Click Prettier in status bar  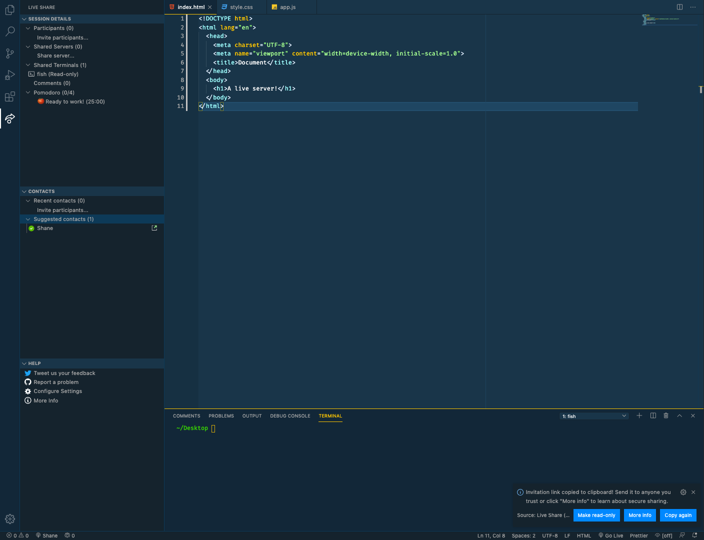click(639, 535)
